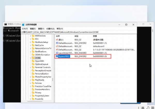
Task: Select the PlayReady tree item
Action: [x=40, y=80]
